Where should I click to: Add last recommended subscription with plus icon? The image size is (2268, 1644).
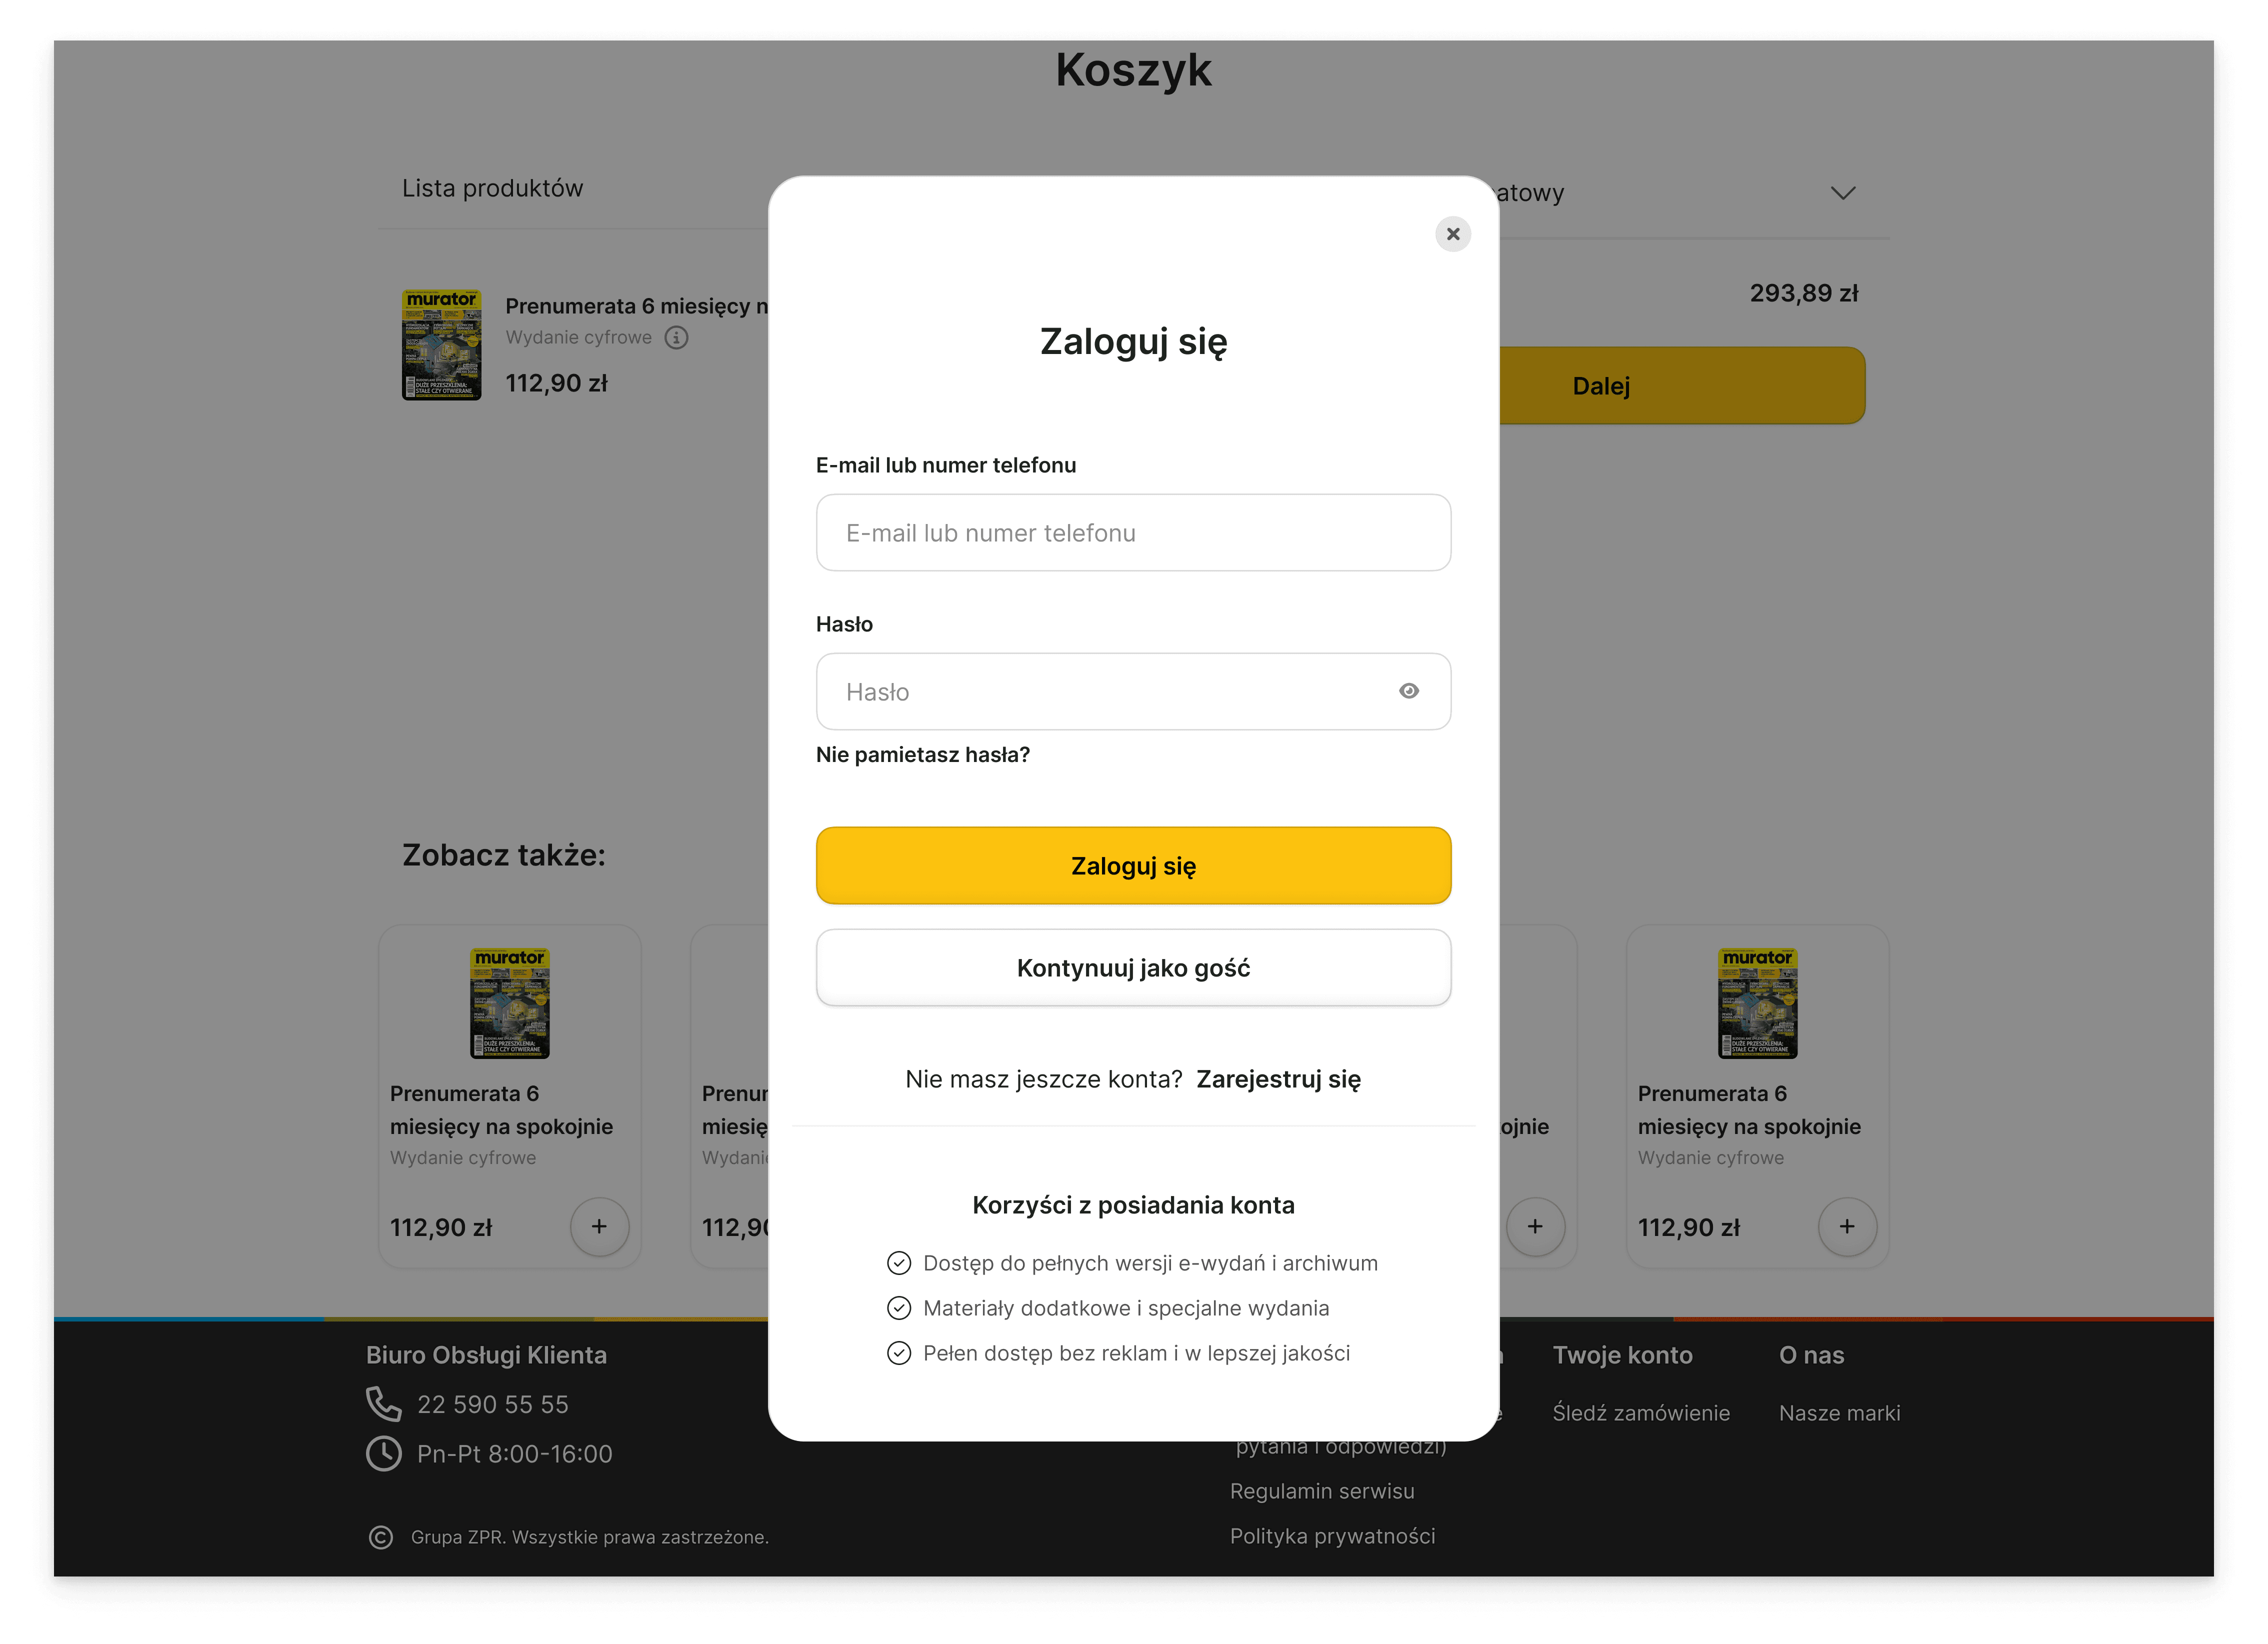[1847, 1226]
